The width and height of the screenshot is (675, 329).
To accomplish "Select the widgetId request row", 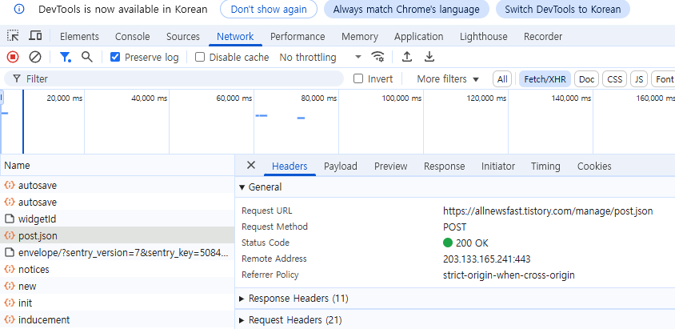I will (117, 219).
